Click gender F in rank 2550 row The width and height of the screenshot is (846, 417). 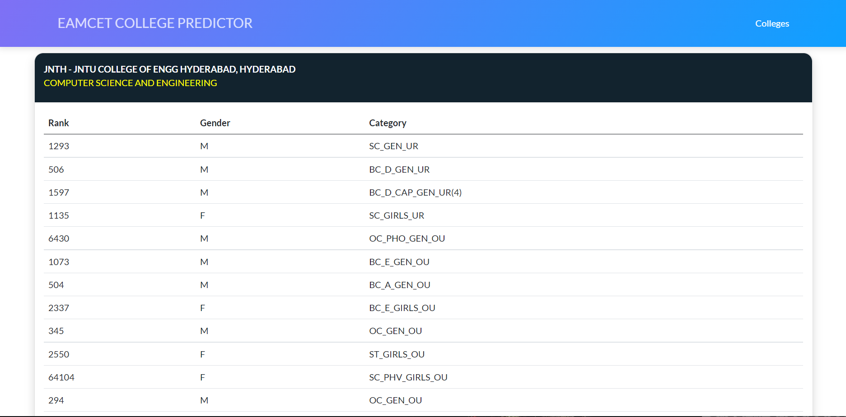click(202, 354)
